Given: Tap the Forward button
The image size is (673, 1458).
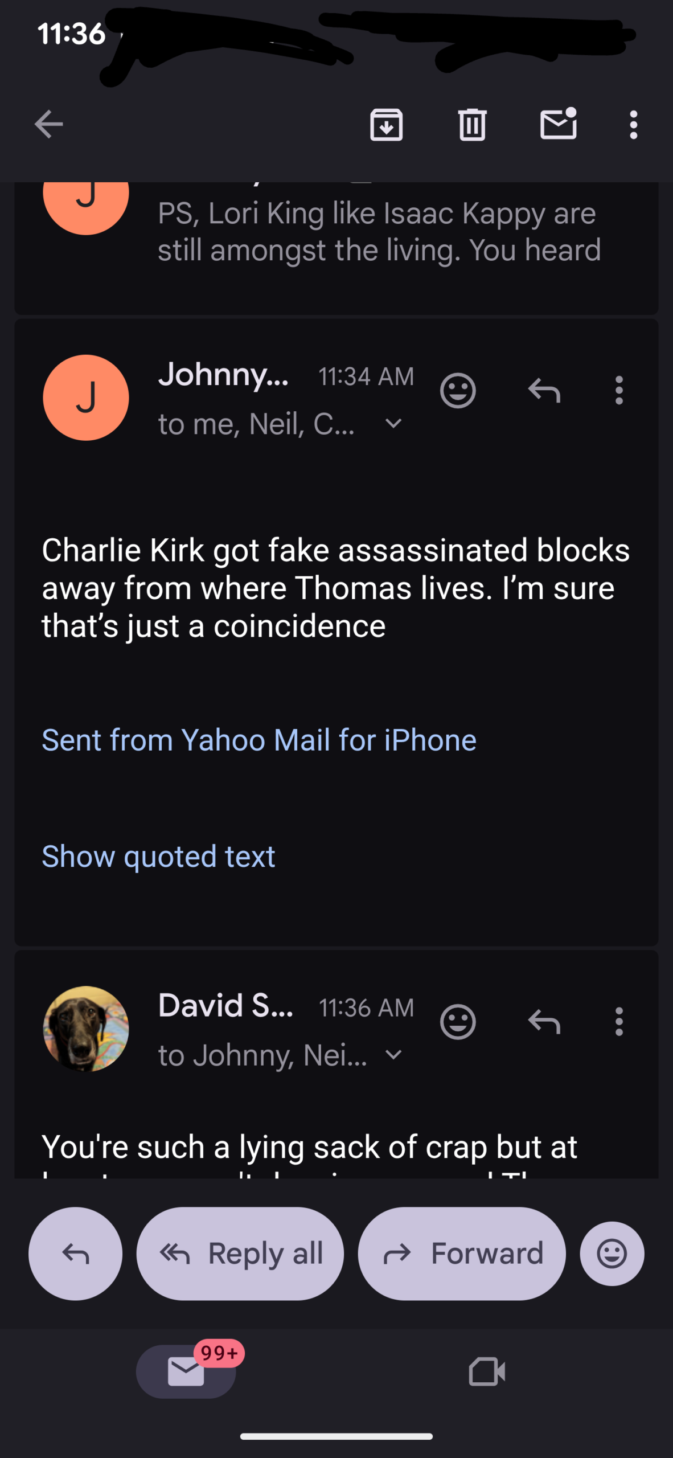Looking at the screenshot, I should point(462,1254).
